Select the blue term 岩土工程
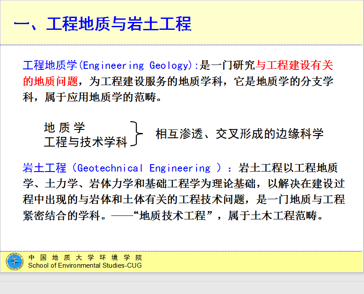The image size is (364, 294). tap(44, 168)
